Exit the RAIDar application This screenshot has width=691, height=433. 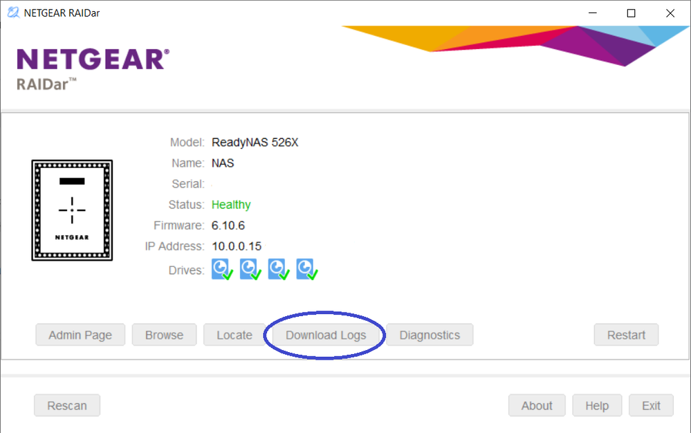point(651,405)
